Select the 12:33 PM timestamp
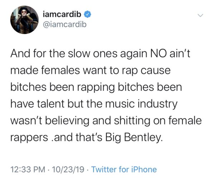 (x=28, y=170)
